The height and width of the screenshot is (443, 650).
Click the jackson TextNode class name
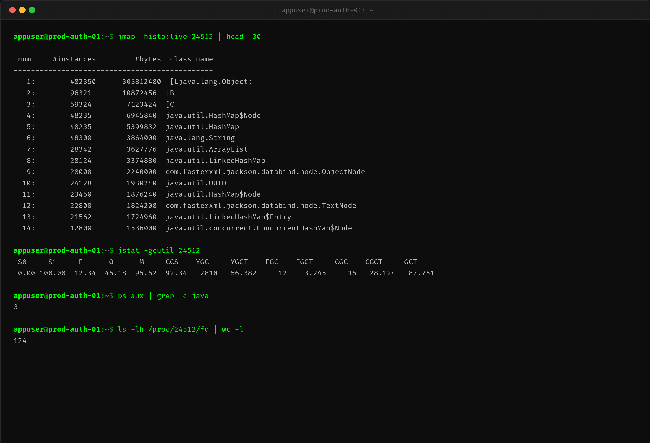tap(261, 206)
